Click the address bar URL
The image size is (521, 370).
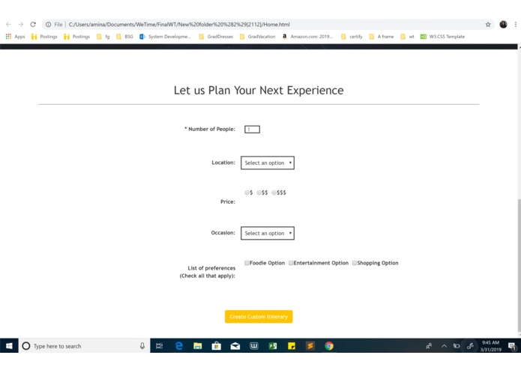click(x=179, y=24)
